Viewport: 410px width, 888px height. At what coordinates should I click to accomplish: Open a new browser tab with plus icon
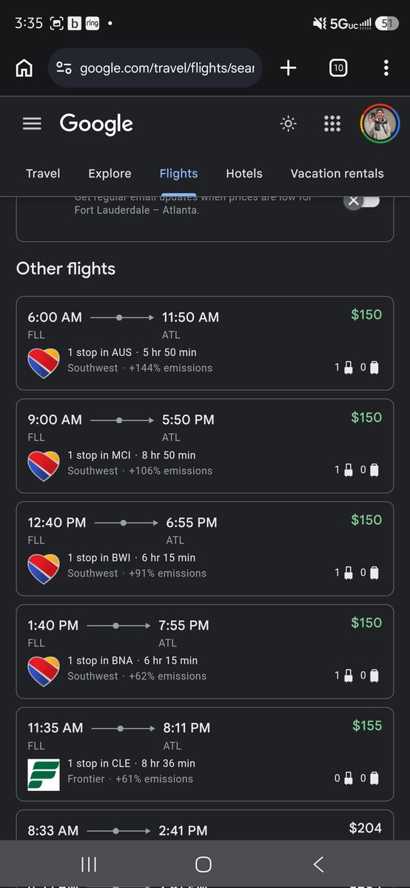click(289, 68)
